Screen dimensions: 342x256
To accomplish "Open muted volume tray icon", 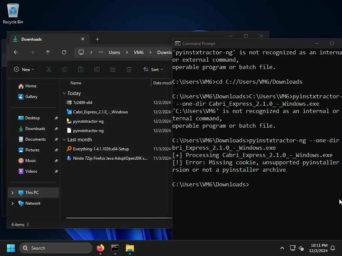I will coord(302,248).
